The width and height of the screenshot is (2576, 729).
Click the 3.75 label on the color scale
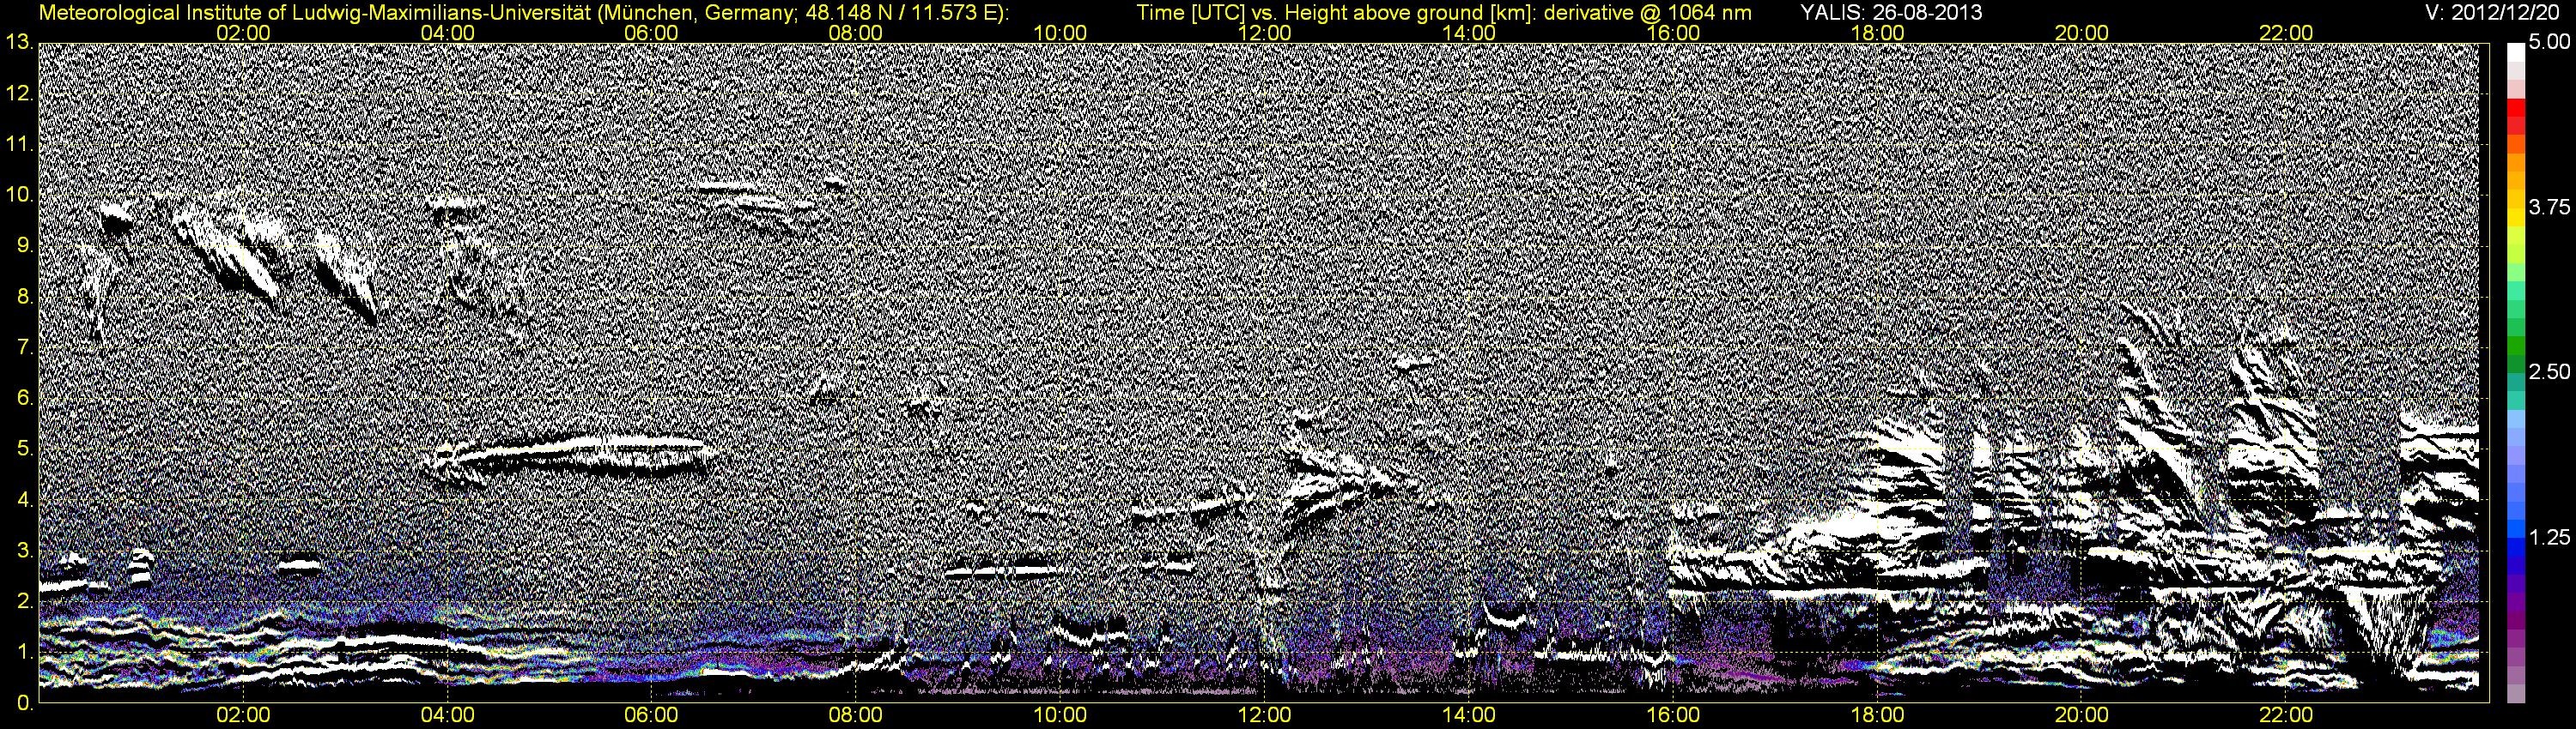[2549, 208]
